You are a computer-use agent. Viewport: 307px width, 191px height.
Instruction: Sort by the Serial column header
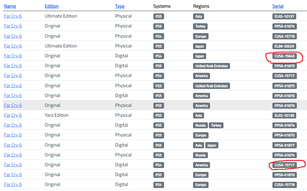278,6
